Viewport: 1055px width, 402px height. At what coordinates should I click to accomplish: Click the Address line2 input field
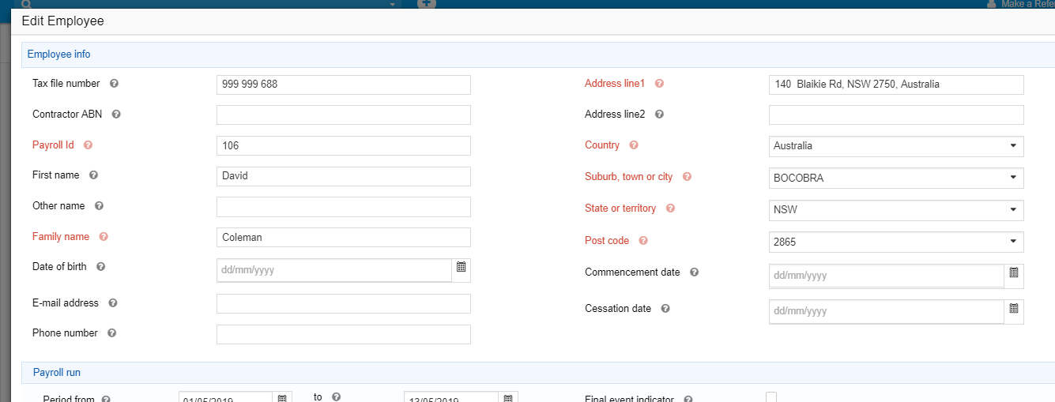[x=895, y=115]
